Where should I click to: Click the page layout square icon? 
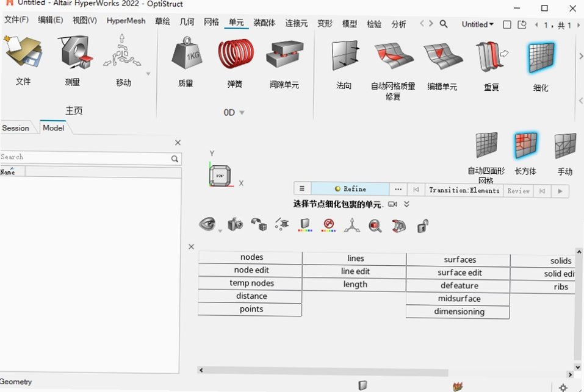pos(507,24)
